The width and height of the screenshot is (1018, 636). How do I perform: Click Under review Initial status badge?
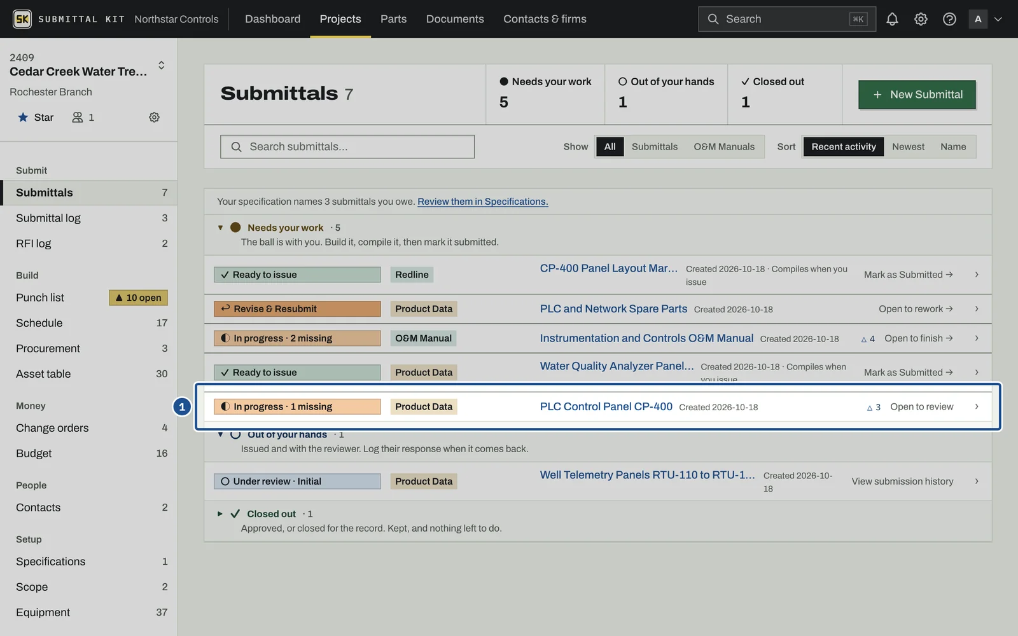(297, 481)
